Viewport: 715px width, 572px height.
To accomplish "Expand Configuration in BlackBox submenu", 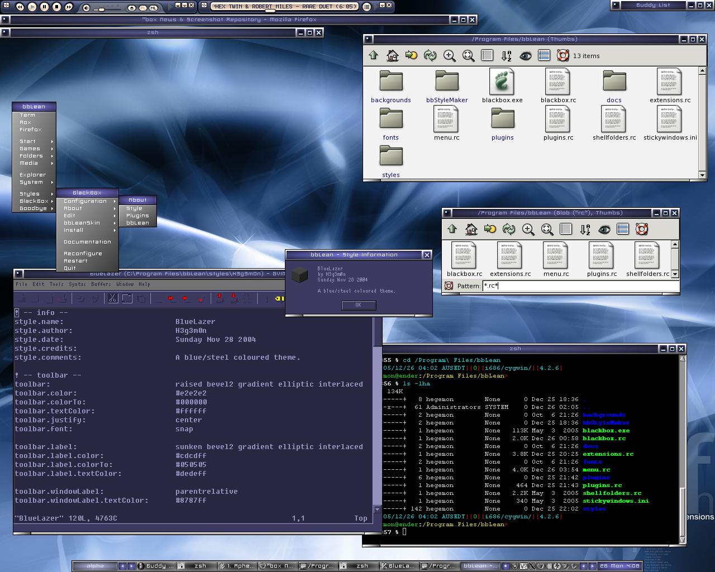I will (x=87, y=201).
